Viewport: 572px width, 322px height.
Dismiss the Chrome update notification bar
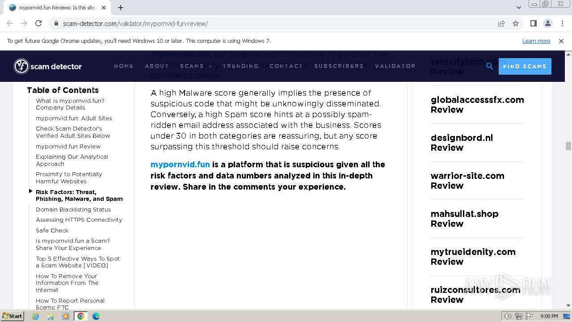tap(561, 41)
